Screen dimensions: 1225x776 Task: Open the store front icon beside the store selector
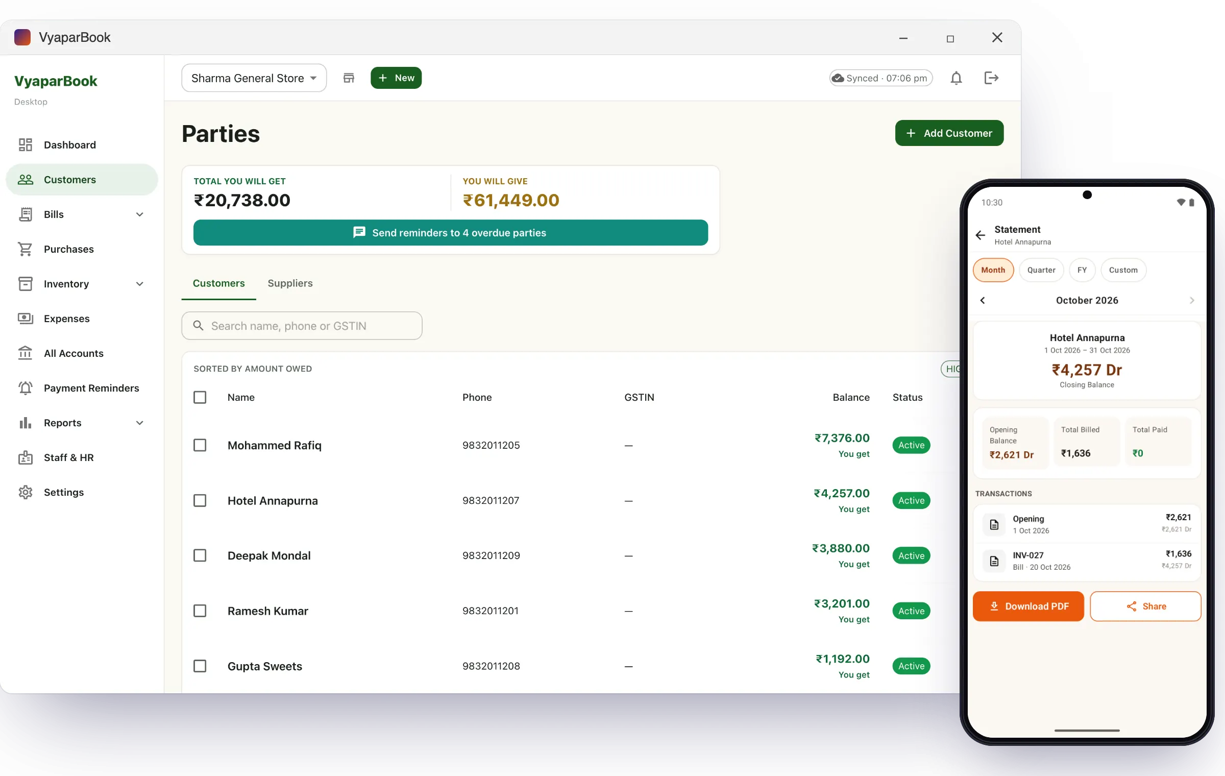click(349, 78)
